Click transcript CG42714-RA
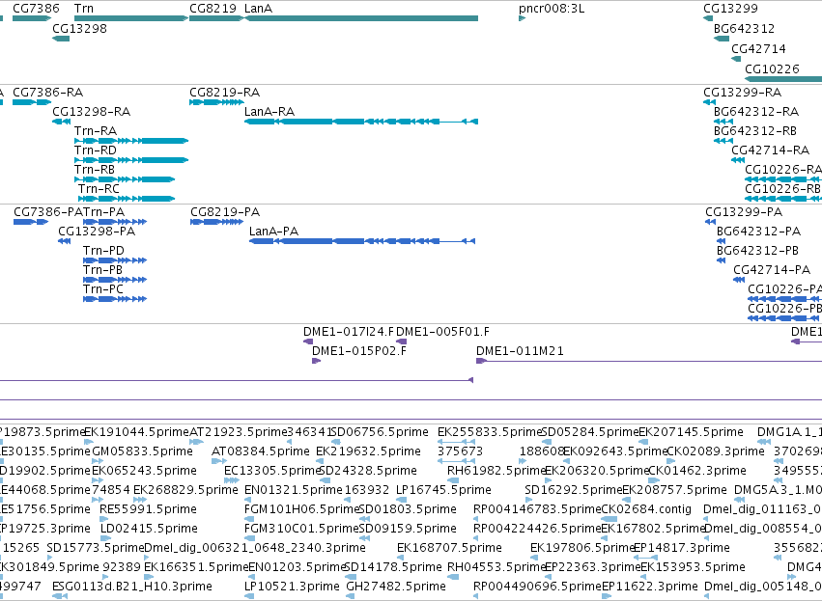The height and width of the screenshot is (601, 822). coord(738,160)
